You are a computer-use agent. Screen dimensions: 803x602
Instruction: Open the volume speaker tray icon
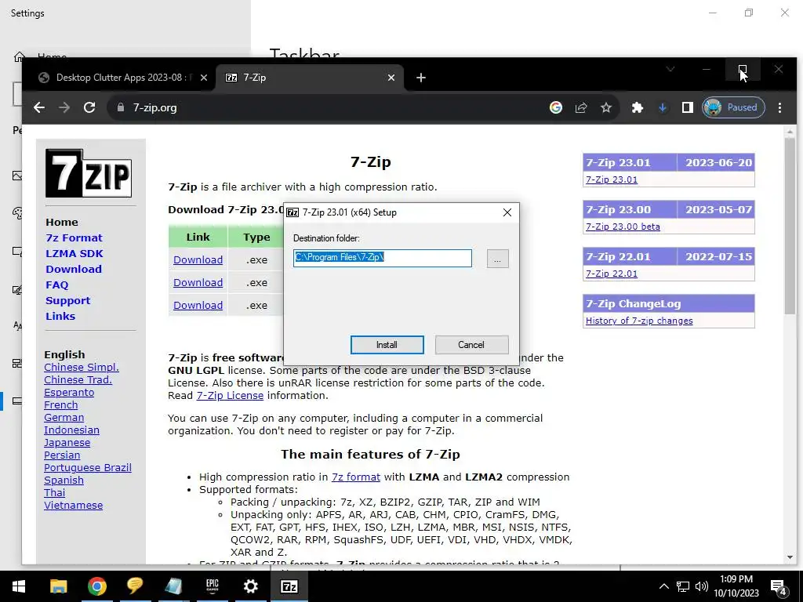click(x=702, y=586)
